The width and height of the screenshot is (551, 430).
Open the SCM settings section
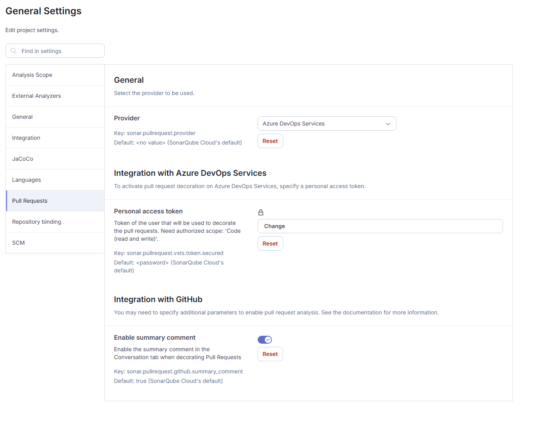(18, 242)
